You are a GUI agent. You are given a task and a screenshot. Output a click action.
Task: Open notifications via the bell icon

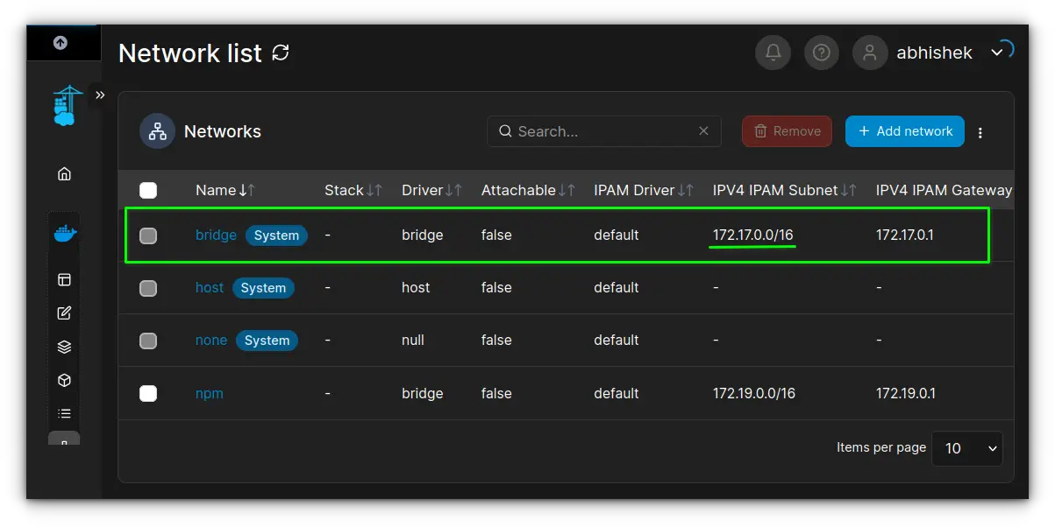[x=773, y=53]
